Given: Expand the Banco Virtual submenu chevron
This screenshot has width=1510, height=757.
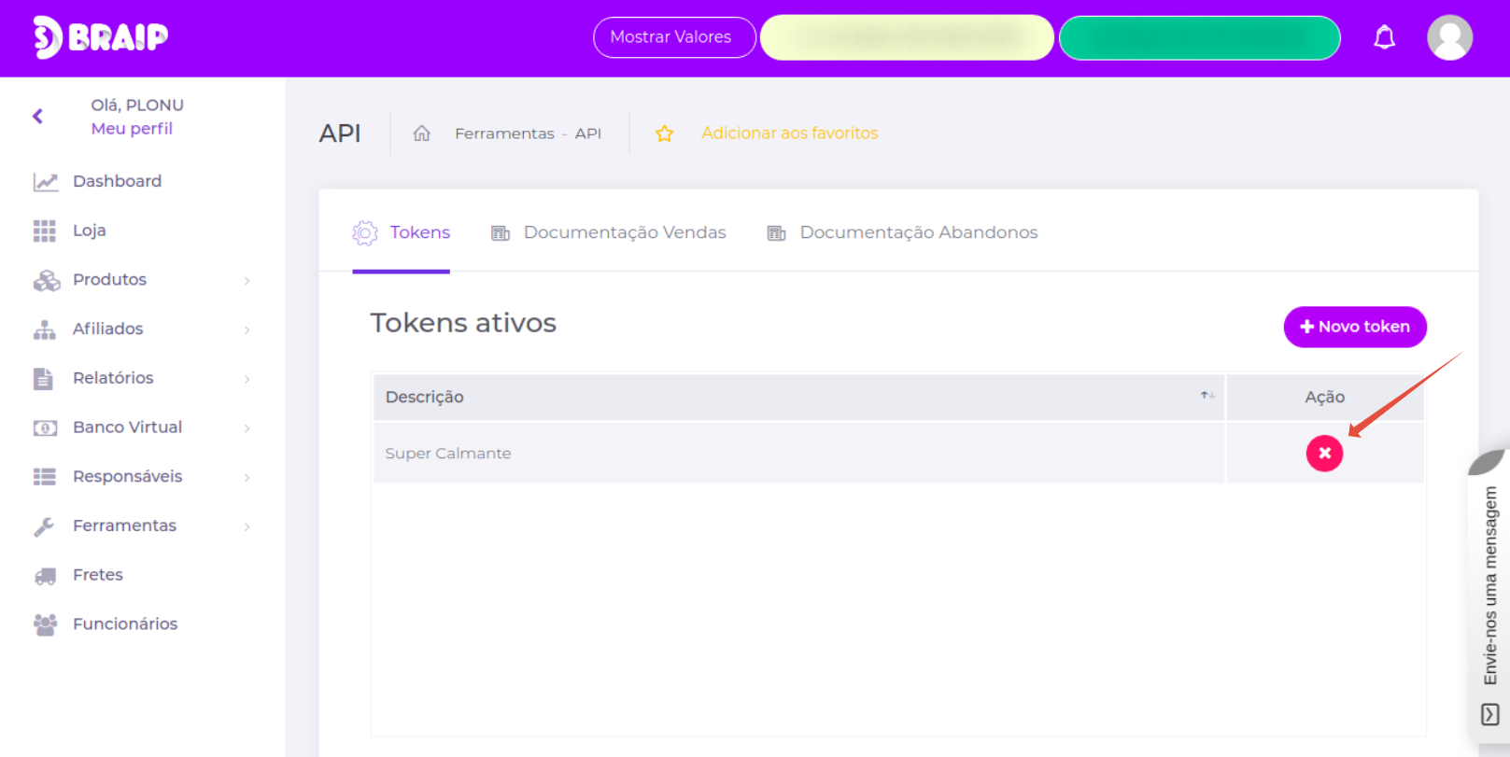Looking at the screenshot, I should click(247, 428).
